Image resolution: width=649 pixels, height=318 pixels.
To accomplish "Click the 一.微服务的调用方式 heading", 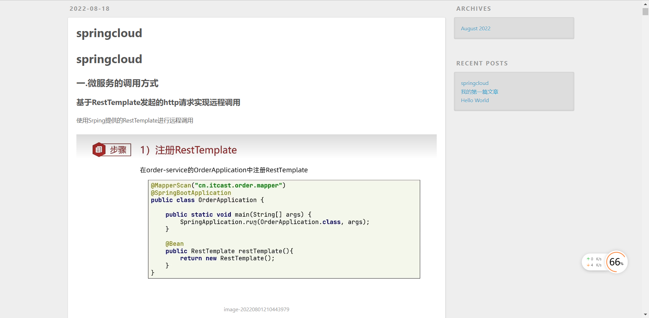I will pyautogui.click(x=117, y=83).
